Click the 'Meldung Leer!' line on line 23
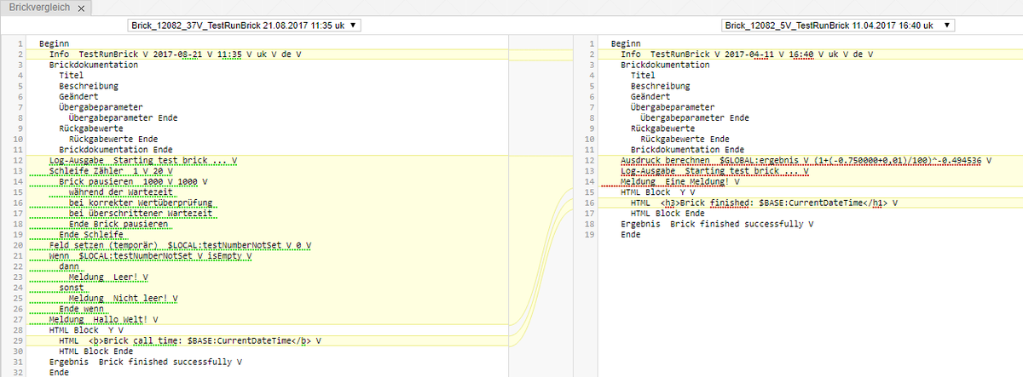Screen dimensions: 1023x377 click(x=108, y=277)
